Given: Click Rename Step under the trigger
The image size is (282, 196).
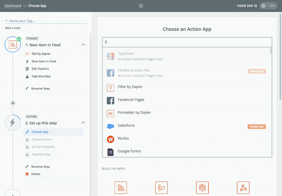Looking at the screenshot, I should coord(41,88).
